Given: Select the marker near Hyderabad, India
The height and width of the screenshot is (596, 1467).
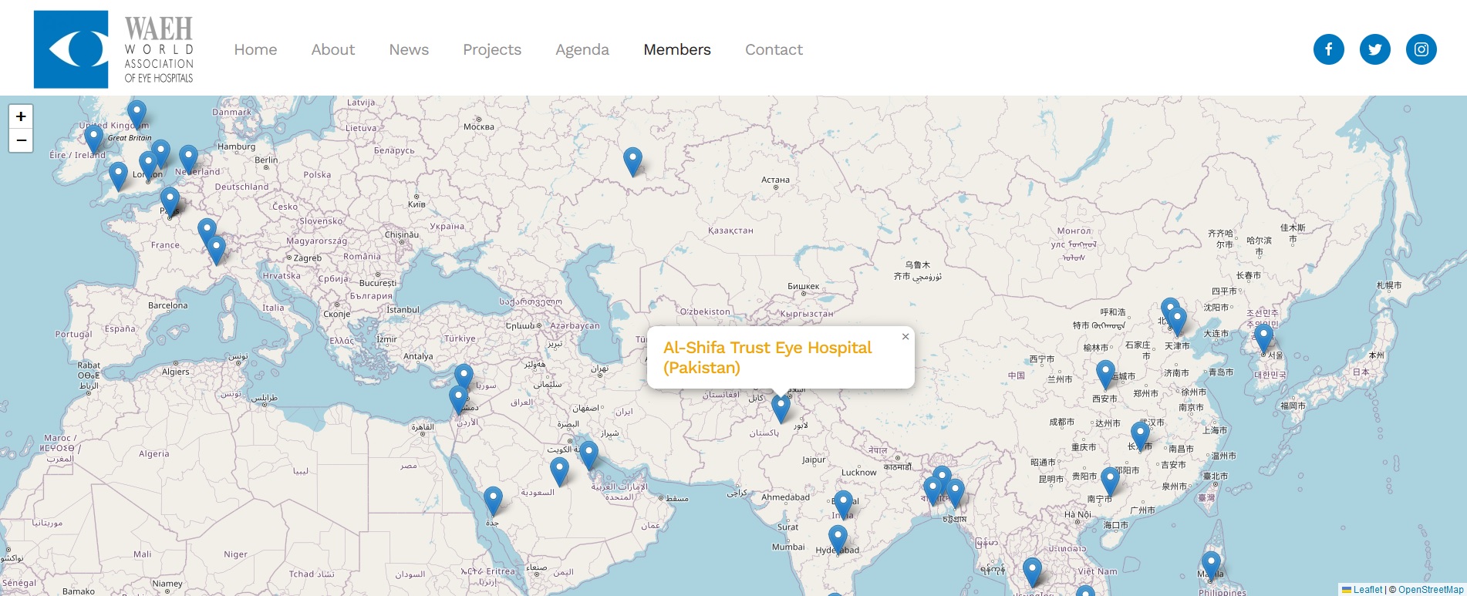Looking at the screenshot, I should pyautogui.click(x=838, y=540).
